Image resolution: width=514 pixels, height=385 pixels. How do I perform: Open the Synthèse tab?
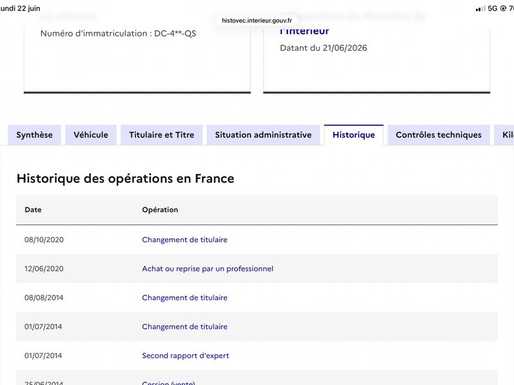tap(35, 135)
